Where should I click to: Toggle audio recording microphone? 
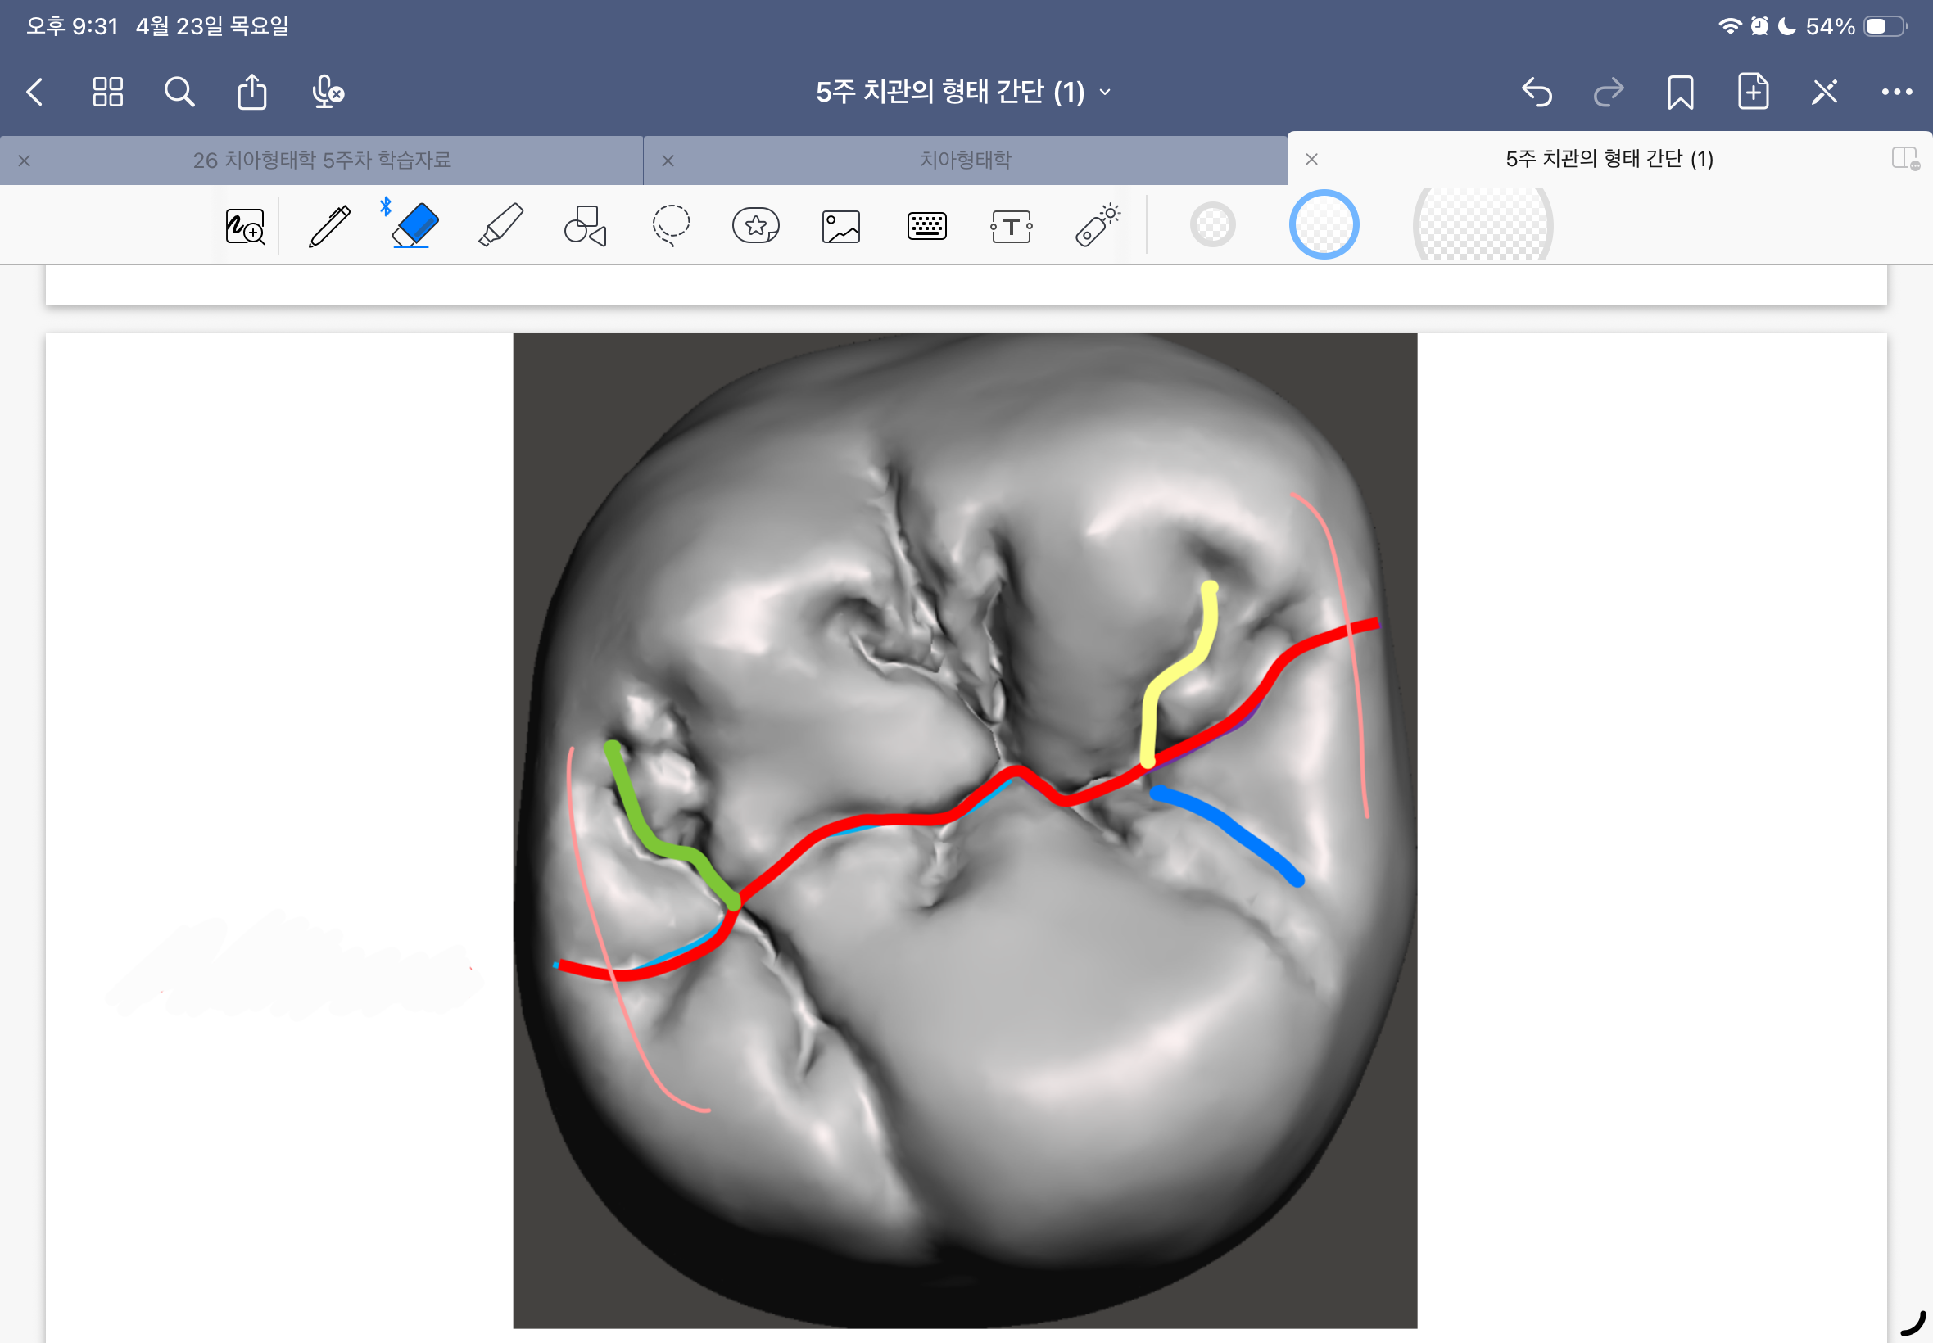click(328, 92)
